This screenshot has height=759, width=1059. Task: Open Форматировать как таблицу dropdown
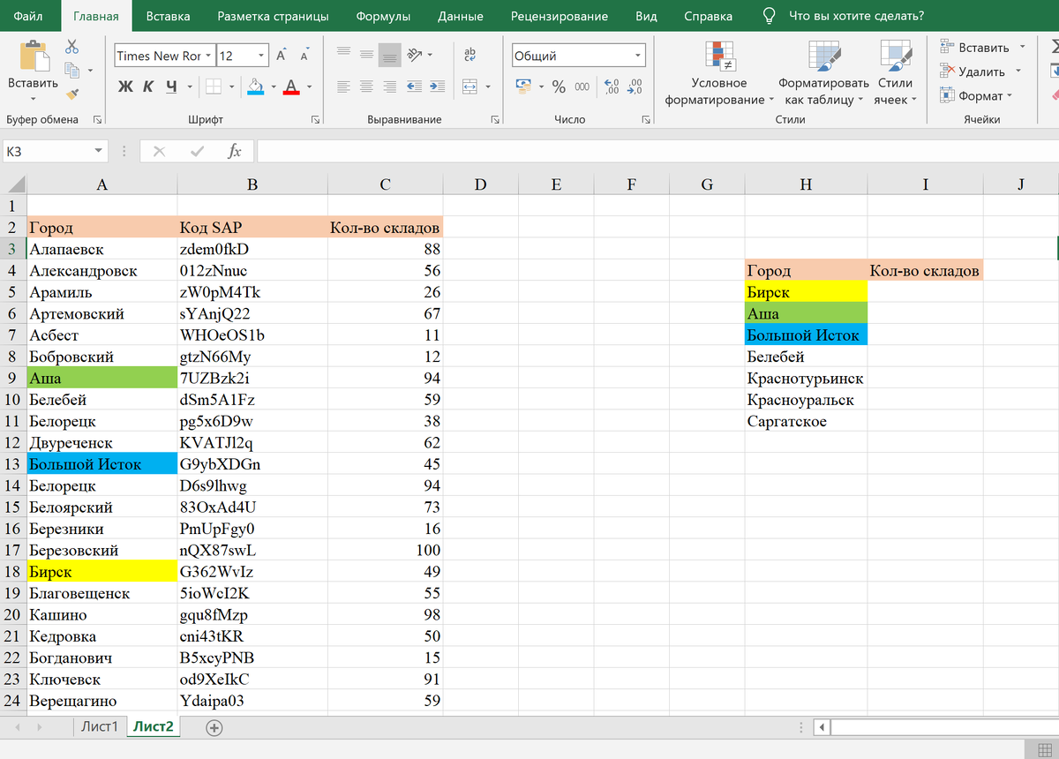click(x=824, y=73)
